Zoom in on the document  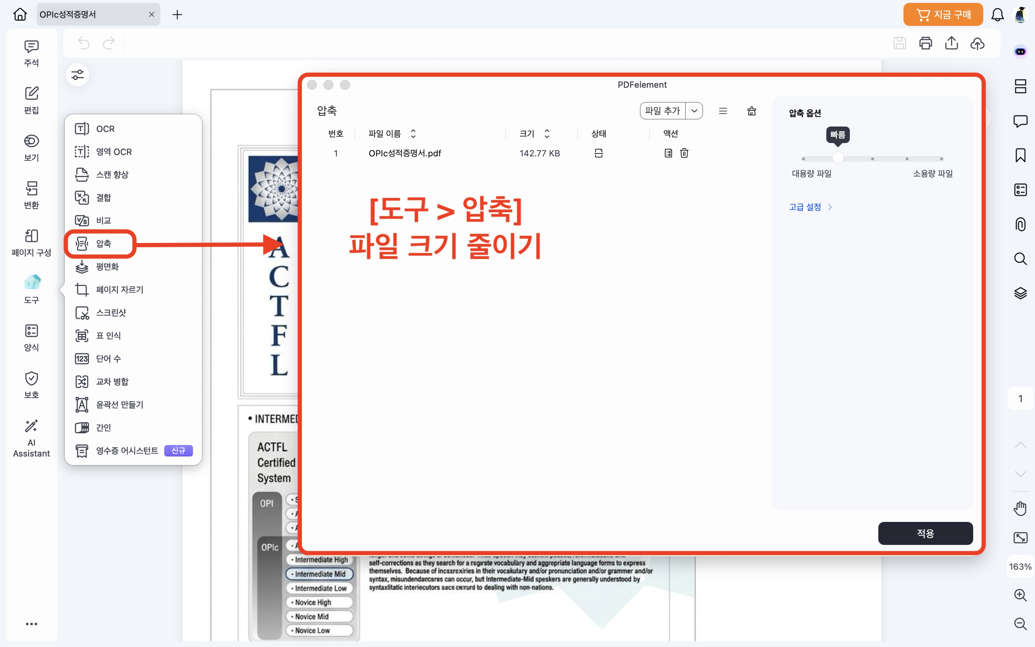(x=1021, y=595)
